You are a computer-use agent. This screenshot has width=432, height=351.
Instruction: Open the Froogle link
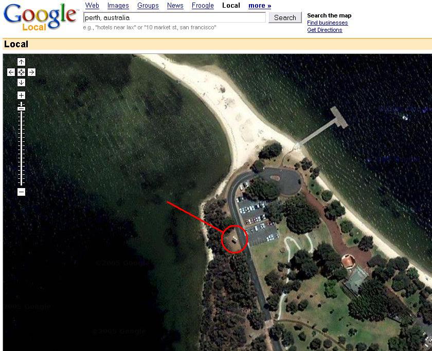[203, 6]
